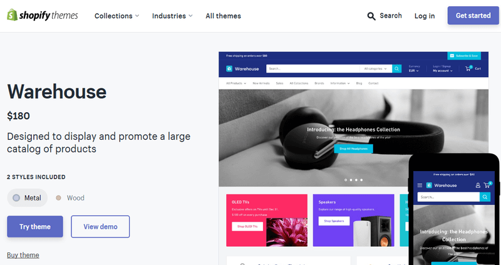
Task: Expand the Collections dropdown
Action: pos(116,16)
